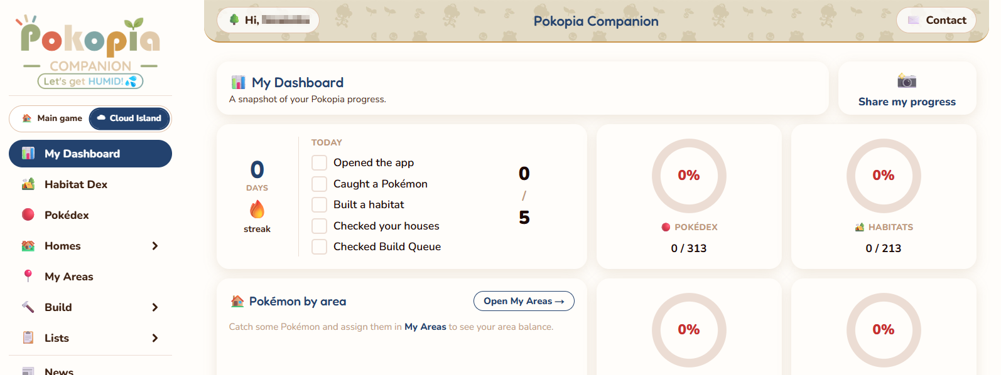Click the Pokopia Companion logo
Viewport: 1001px width, 375px height.
click(90, 51)
